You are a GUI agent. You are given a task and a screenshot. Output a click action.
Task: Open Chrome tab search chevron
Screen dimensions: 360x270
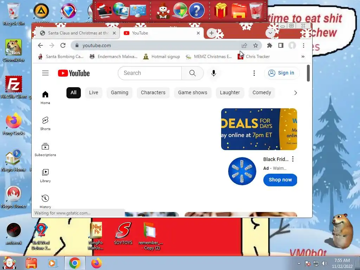click(270, 33)
